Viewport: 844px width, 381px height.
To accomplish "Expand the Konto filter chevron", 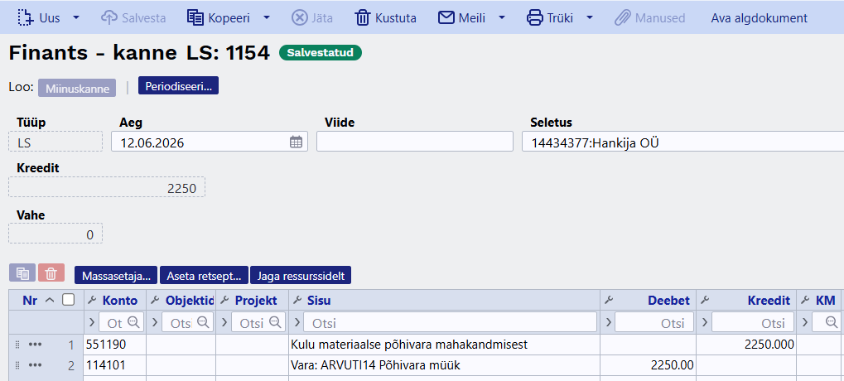I will point(91,322).
